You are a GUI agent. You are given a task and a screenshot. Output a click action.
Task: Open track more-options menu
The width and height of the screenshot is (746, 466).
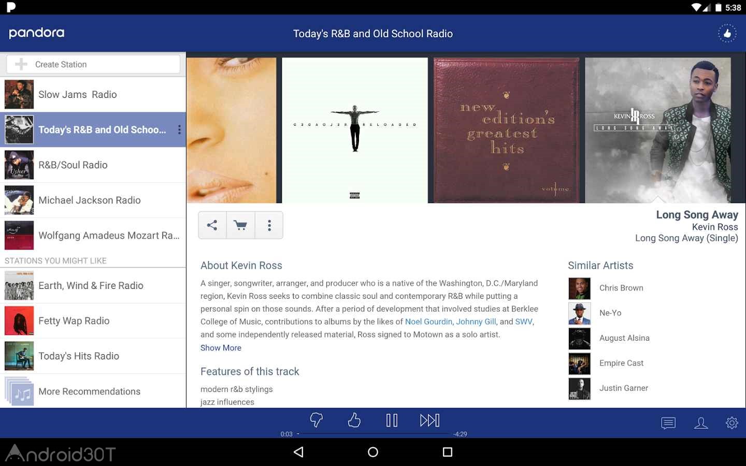tap(269, 225)
